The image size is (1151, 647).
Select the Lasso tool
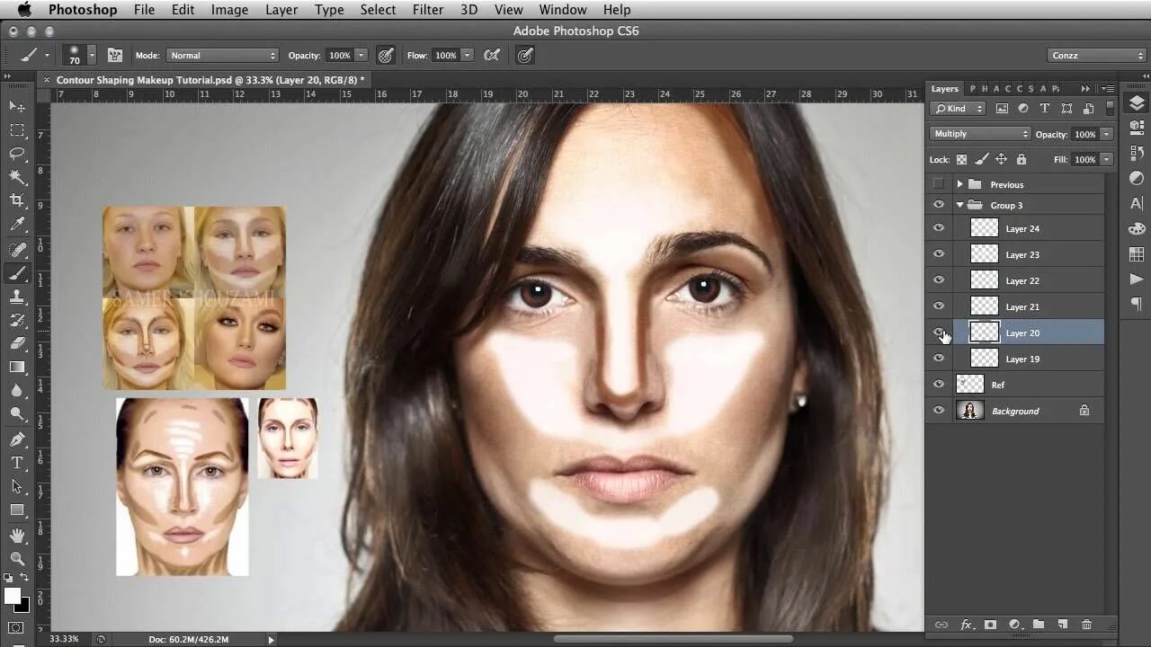pos(17,154)
